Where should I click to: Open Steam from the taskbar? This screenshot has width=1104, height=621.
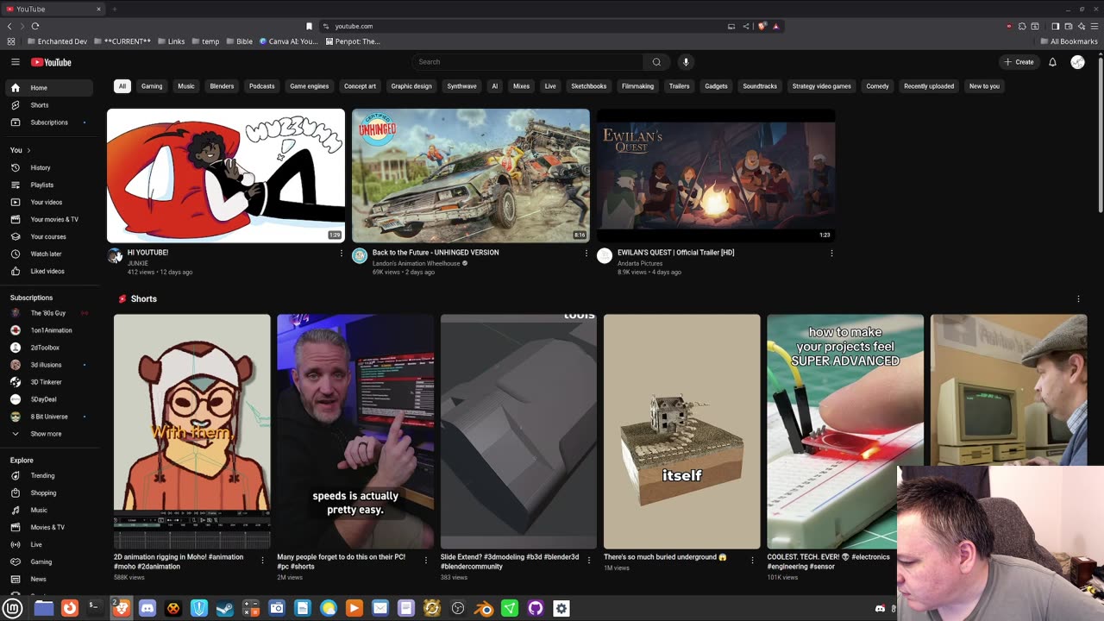point(225,608)
